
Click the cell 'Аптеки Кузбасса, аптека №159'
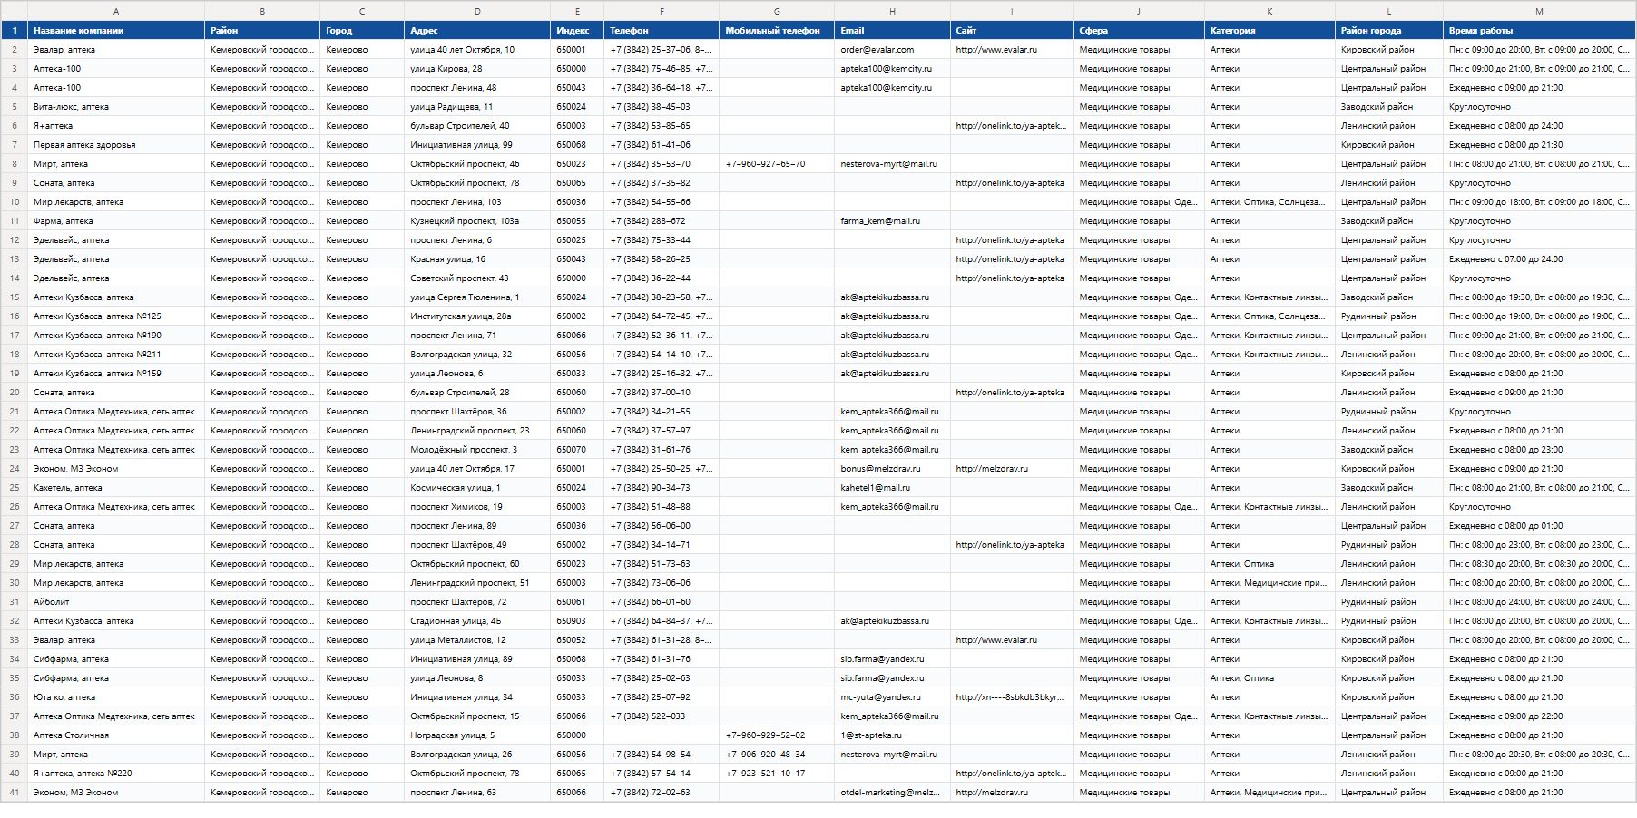coord(116,374)
